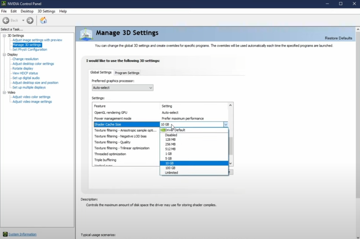Viewport: 360px width, 239px height.
Task: Open Rotate display page
Action: click(x=23, y=68)
